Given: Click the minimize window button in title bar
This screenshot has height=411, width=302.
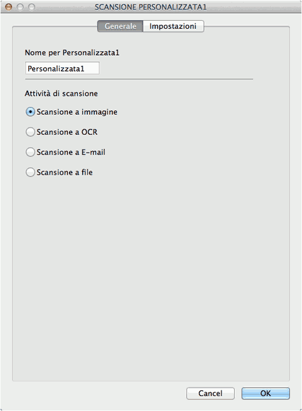Looking at the screenshot, I should 20,7.
